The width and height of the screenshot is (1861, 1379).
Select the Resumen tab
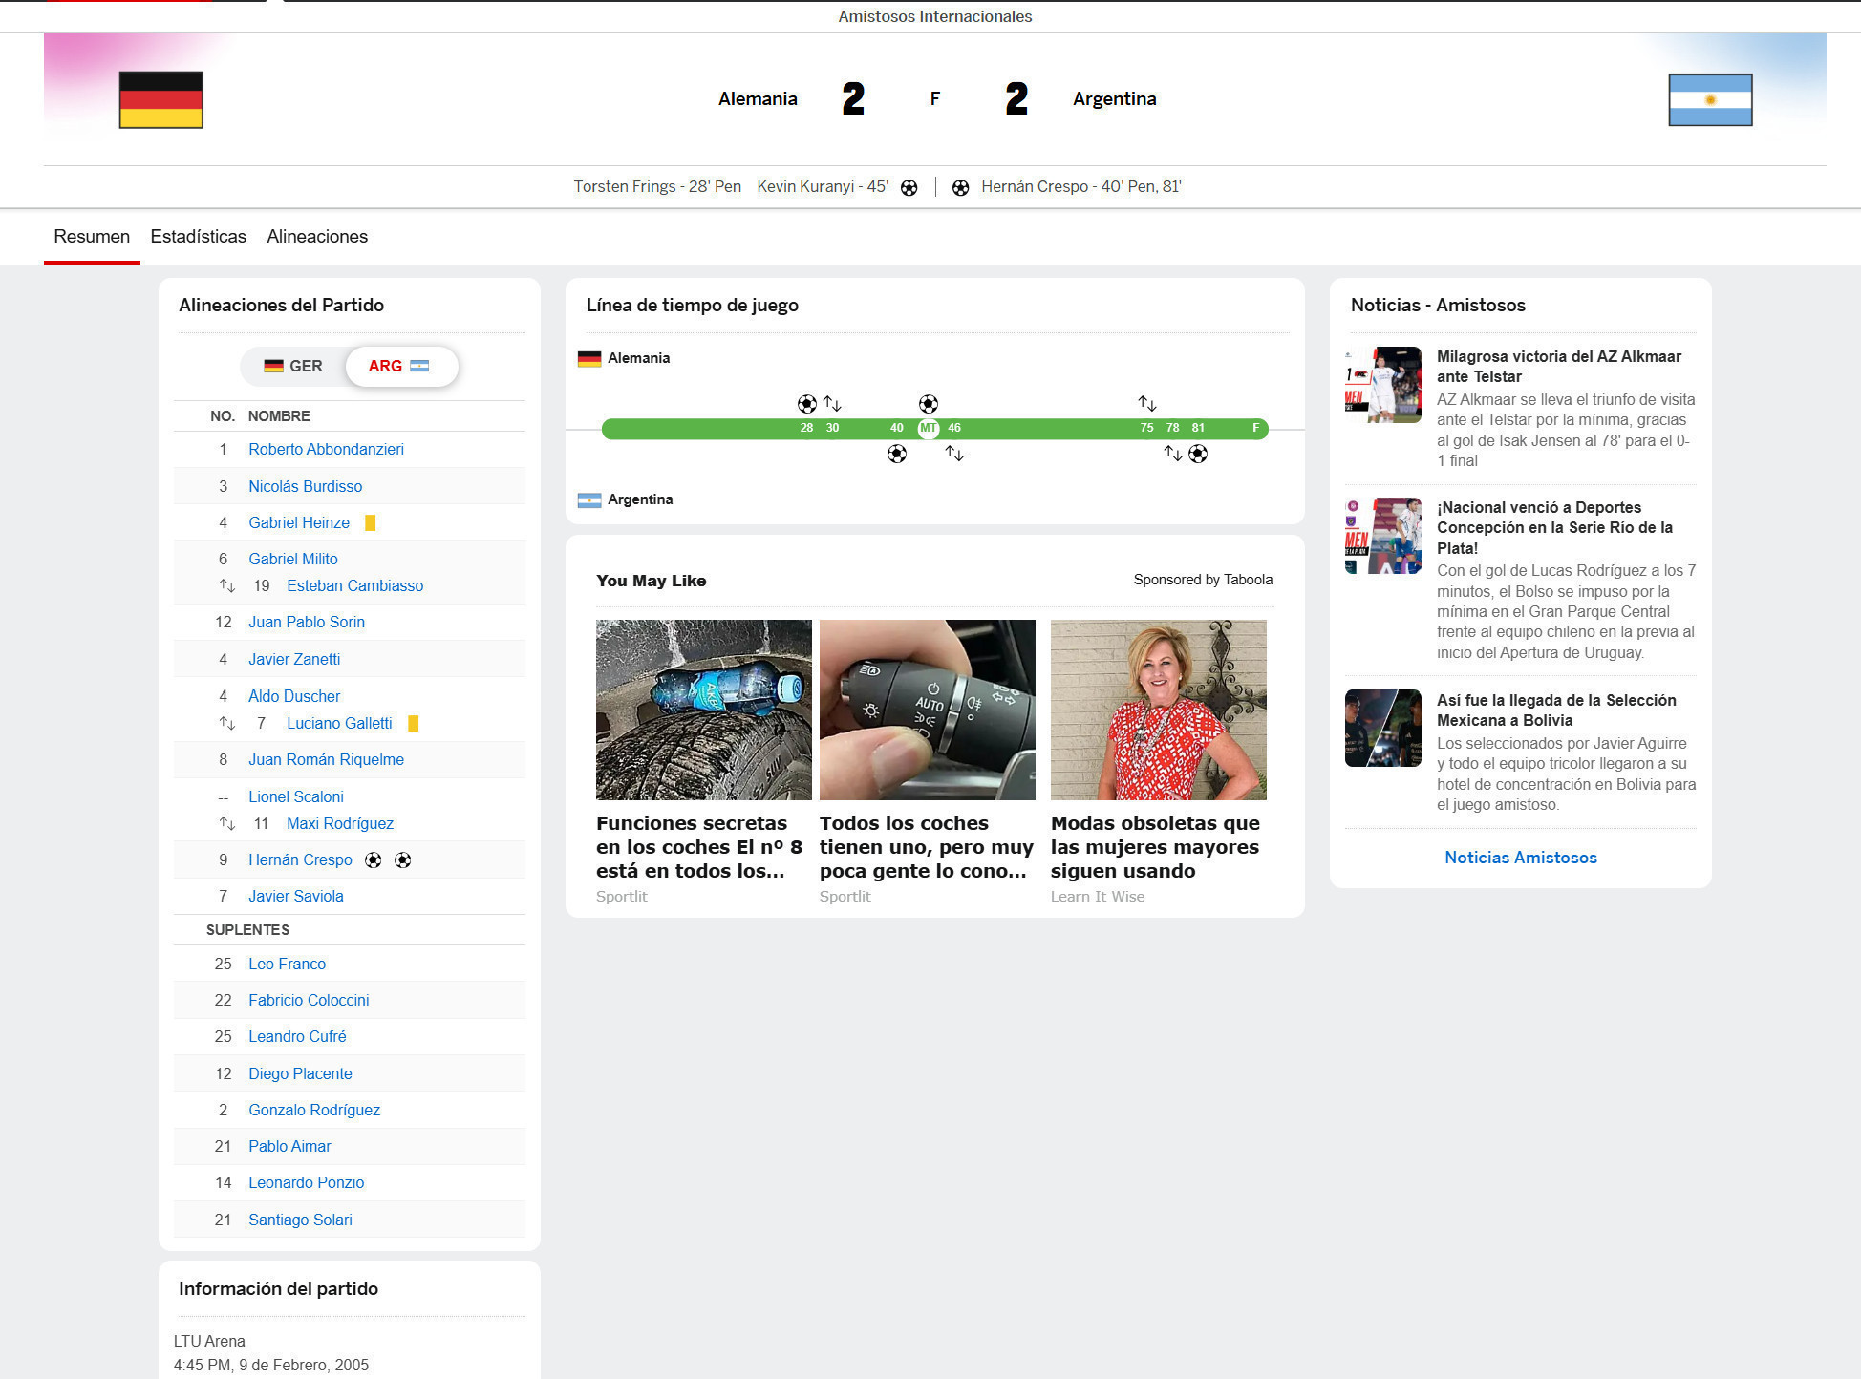coord(92,237)
